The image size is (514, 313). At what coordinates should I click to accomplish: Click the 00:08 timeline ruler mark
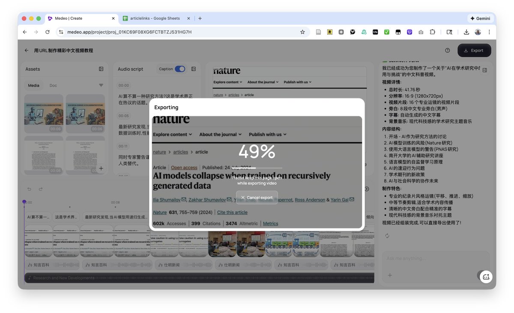(x=116, y=202)
